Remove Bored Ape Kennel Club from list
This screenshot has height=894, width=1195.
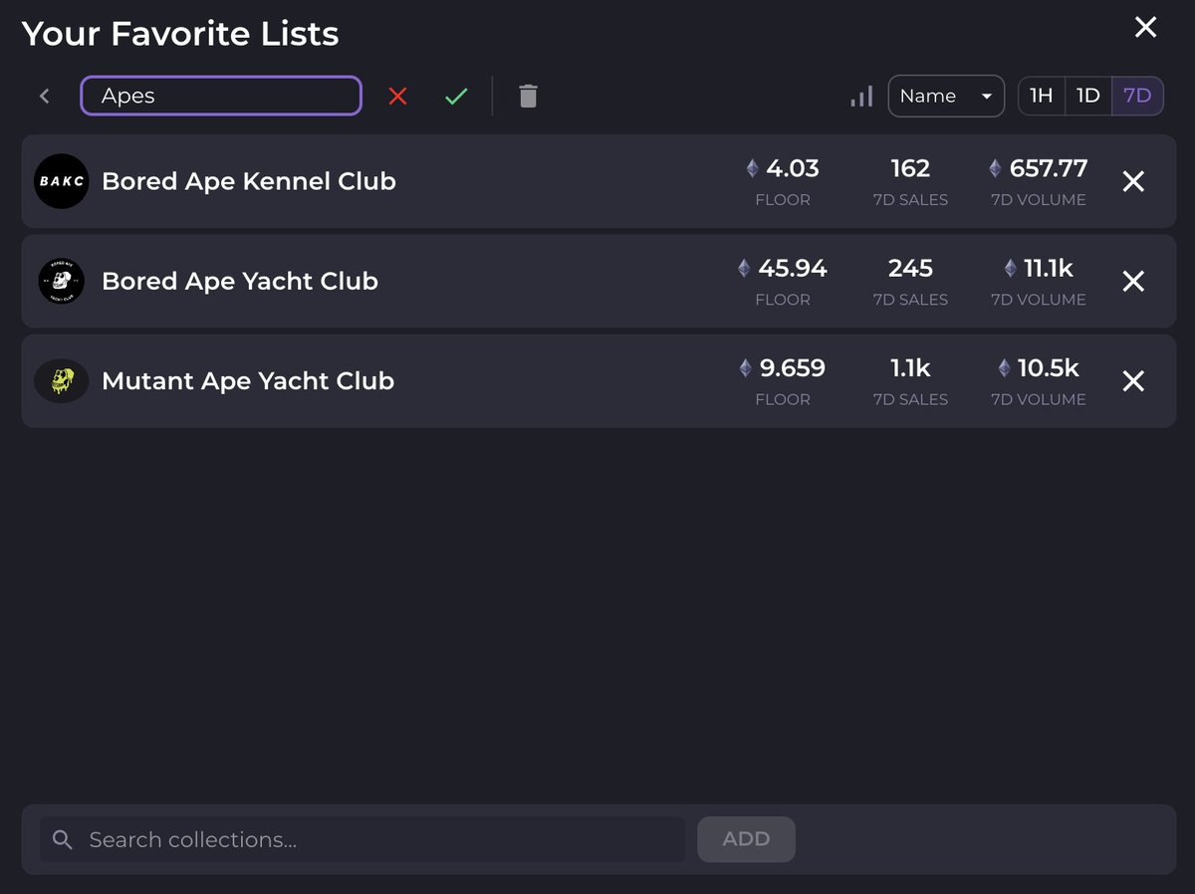point(1133,181)
